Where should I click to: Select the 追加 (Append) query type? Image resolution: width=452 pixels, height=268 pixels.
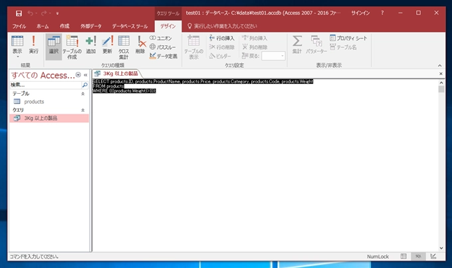pyautogui.click(x=91, y=45)
